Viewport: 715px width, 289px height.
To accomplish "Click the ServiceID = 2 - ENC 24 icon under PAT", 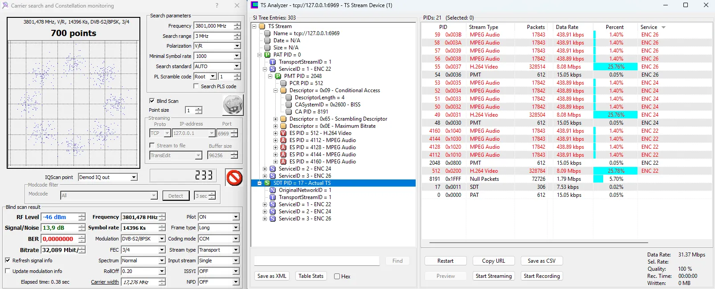I will point(273,169).
